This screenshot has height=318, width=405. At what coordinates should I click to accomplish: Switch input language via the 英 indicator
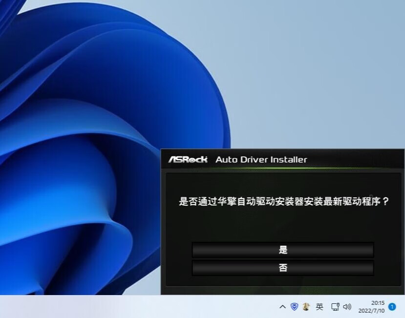click(x=320, y=307)
